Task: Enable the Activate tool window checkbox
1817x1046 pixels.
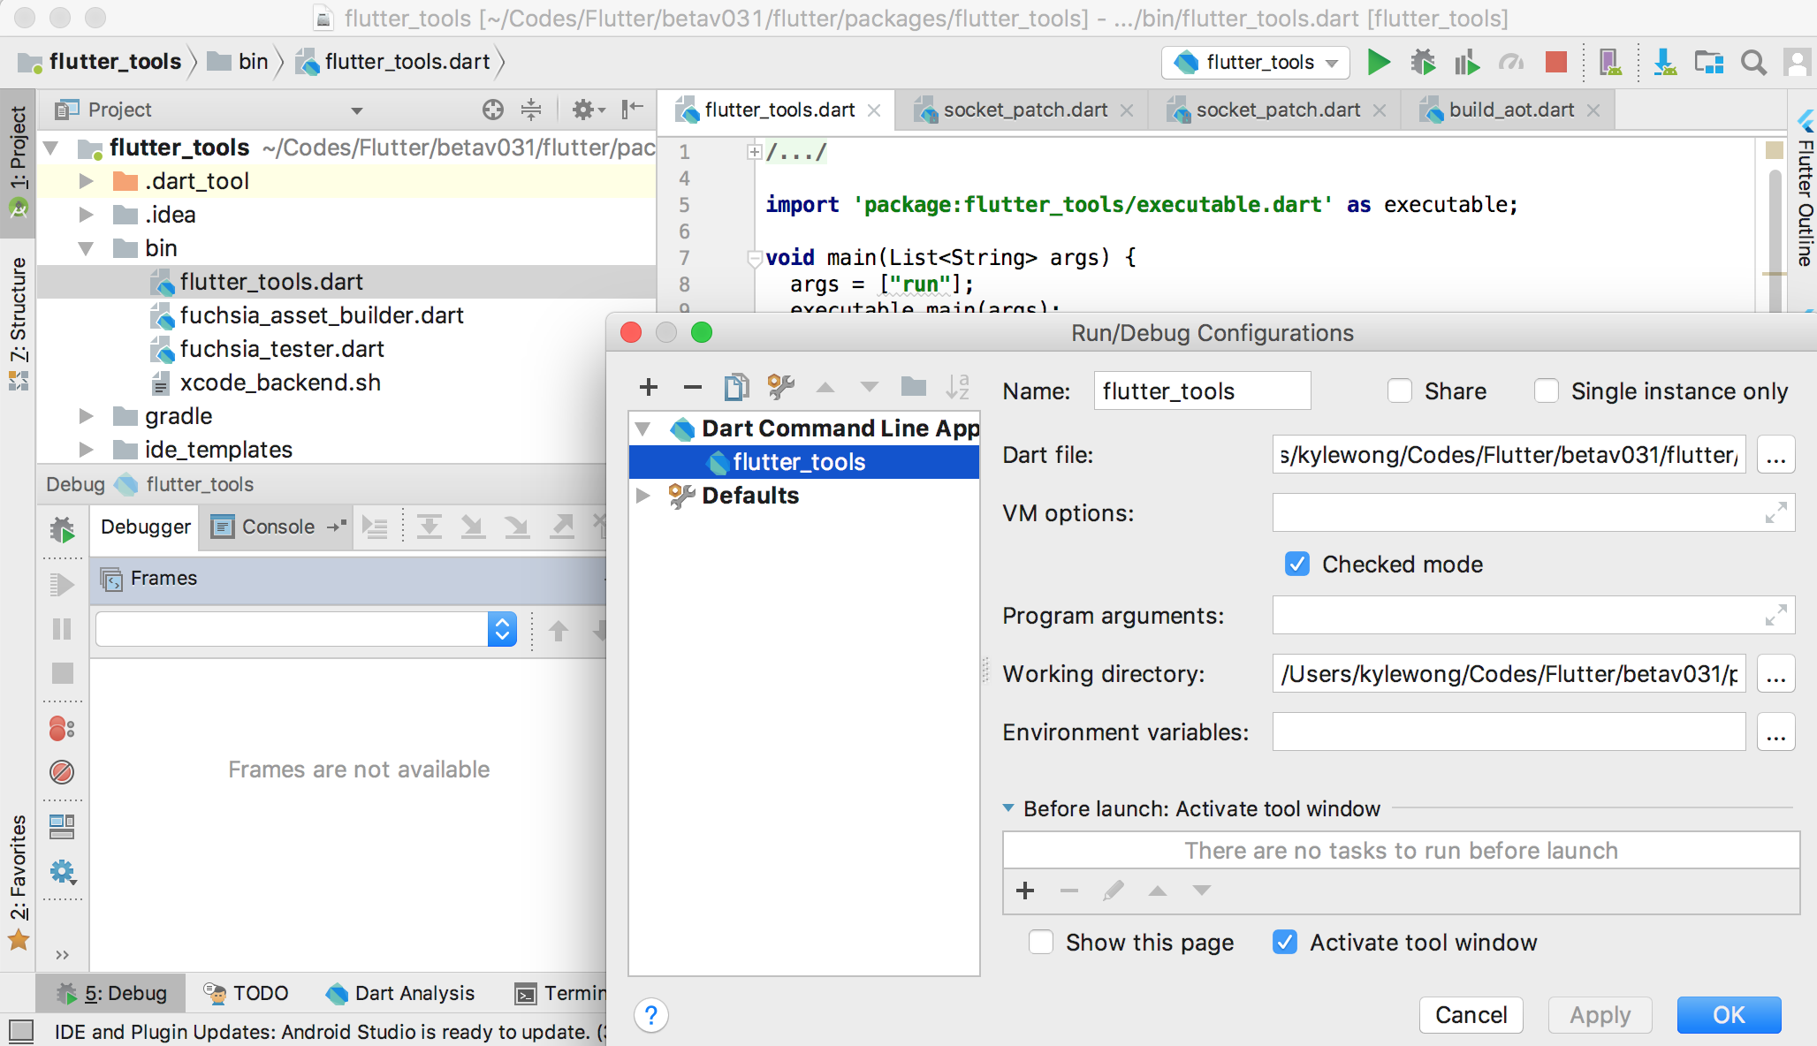Action: click(1285, 943)
